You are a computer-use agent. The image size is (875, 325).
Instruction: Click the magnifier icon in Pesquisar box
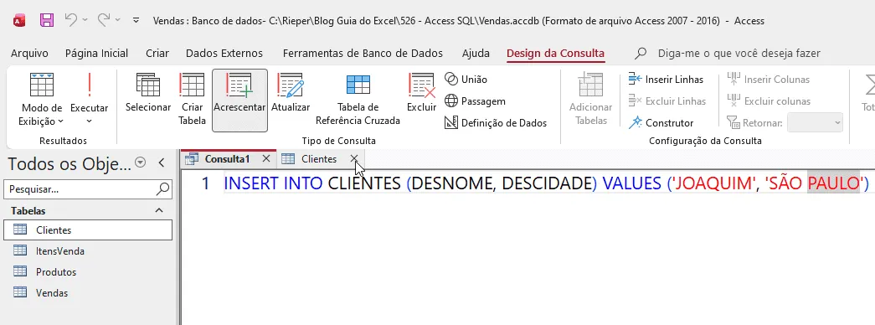(x=162, y=188)
